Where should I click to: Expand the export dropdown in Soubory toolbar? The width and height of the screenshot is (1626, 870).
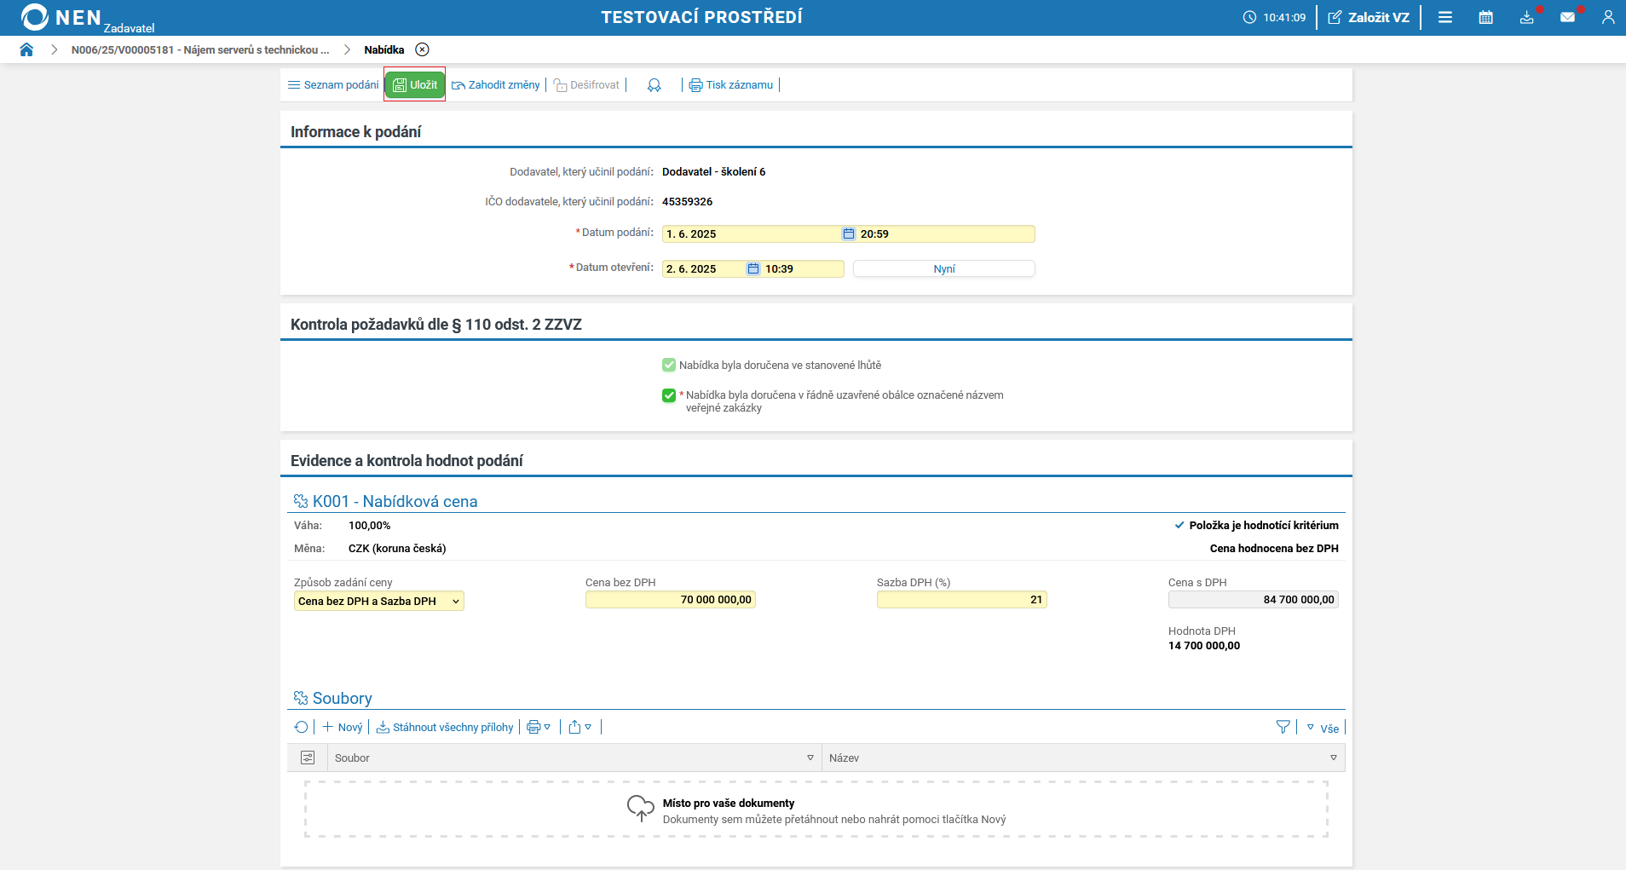coord(579,727)
